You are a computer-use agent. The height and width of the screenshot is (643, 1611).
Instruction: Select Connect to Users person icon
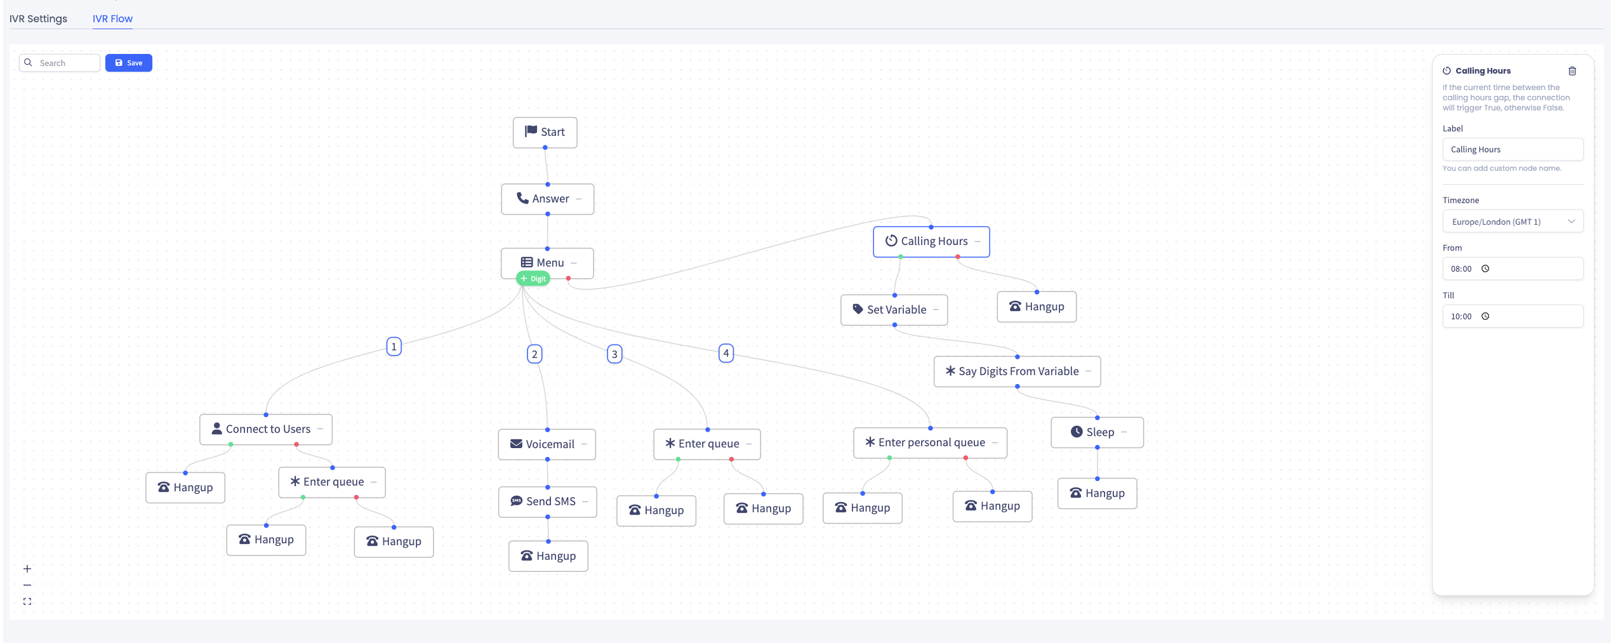pos(217,428)
